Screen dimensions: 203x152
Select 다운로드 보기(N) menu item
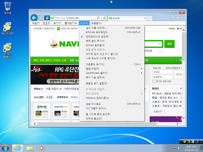(112, 64)
